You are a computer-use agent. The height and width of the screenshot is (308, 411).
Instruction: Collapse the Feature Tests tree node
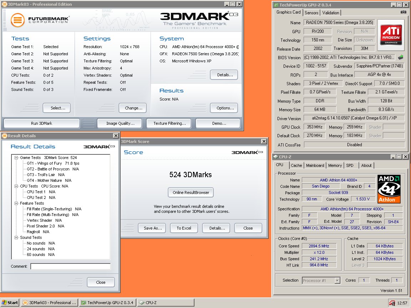point(16,203)
